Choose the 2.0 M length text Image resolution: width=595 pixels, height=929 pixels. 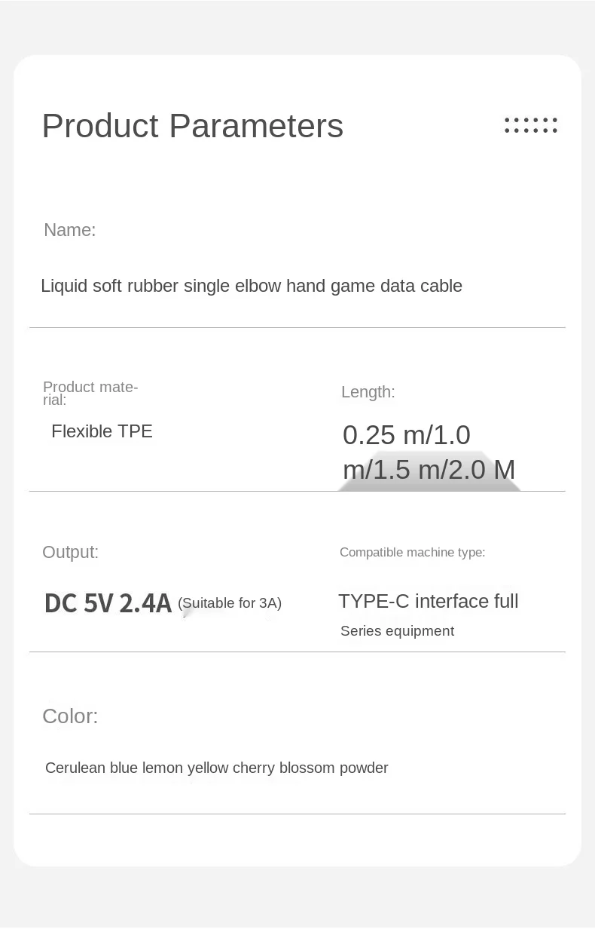pyautogui.click(x=482, y=470)
